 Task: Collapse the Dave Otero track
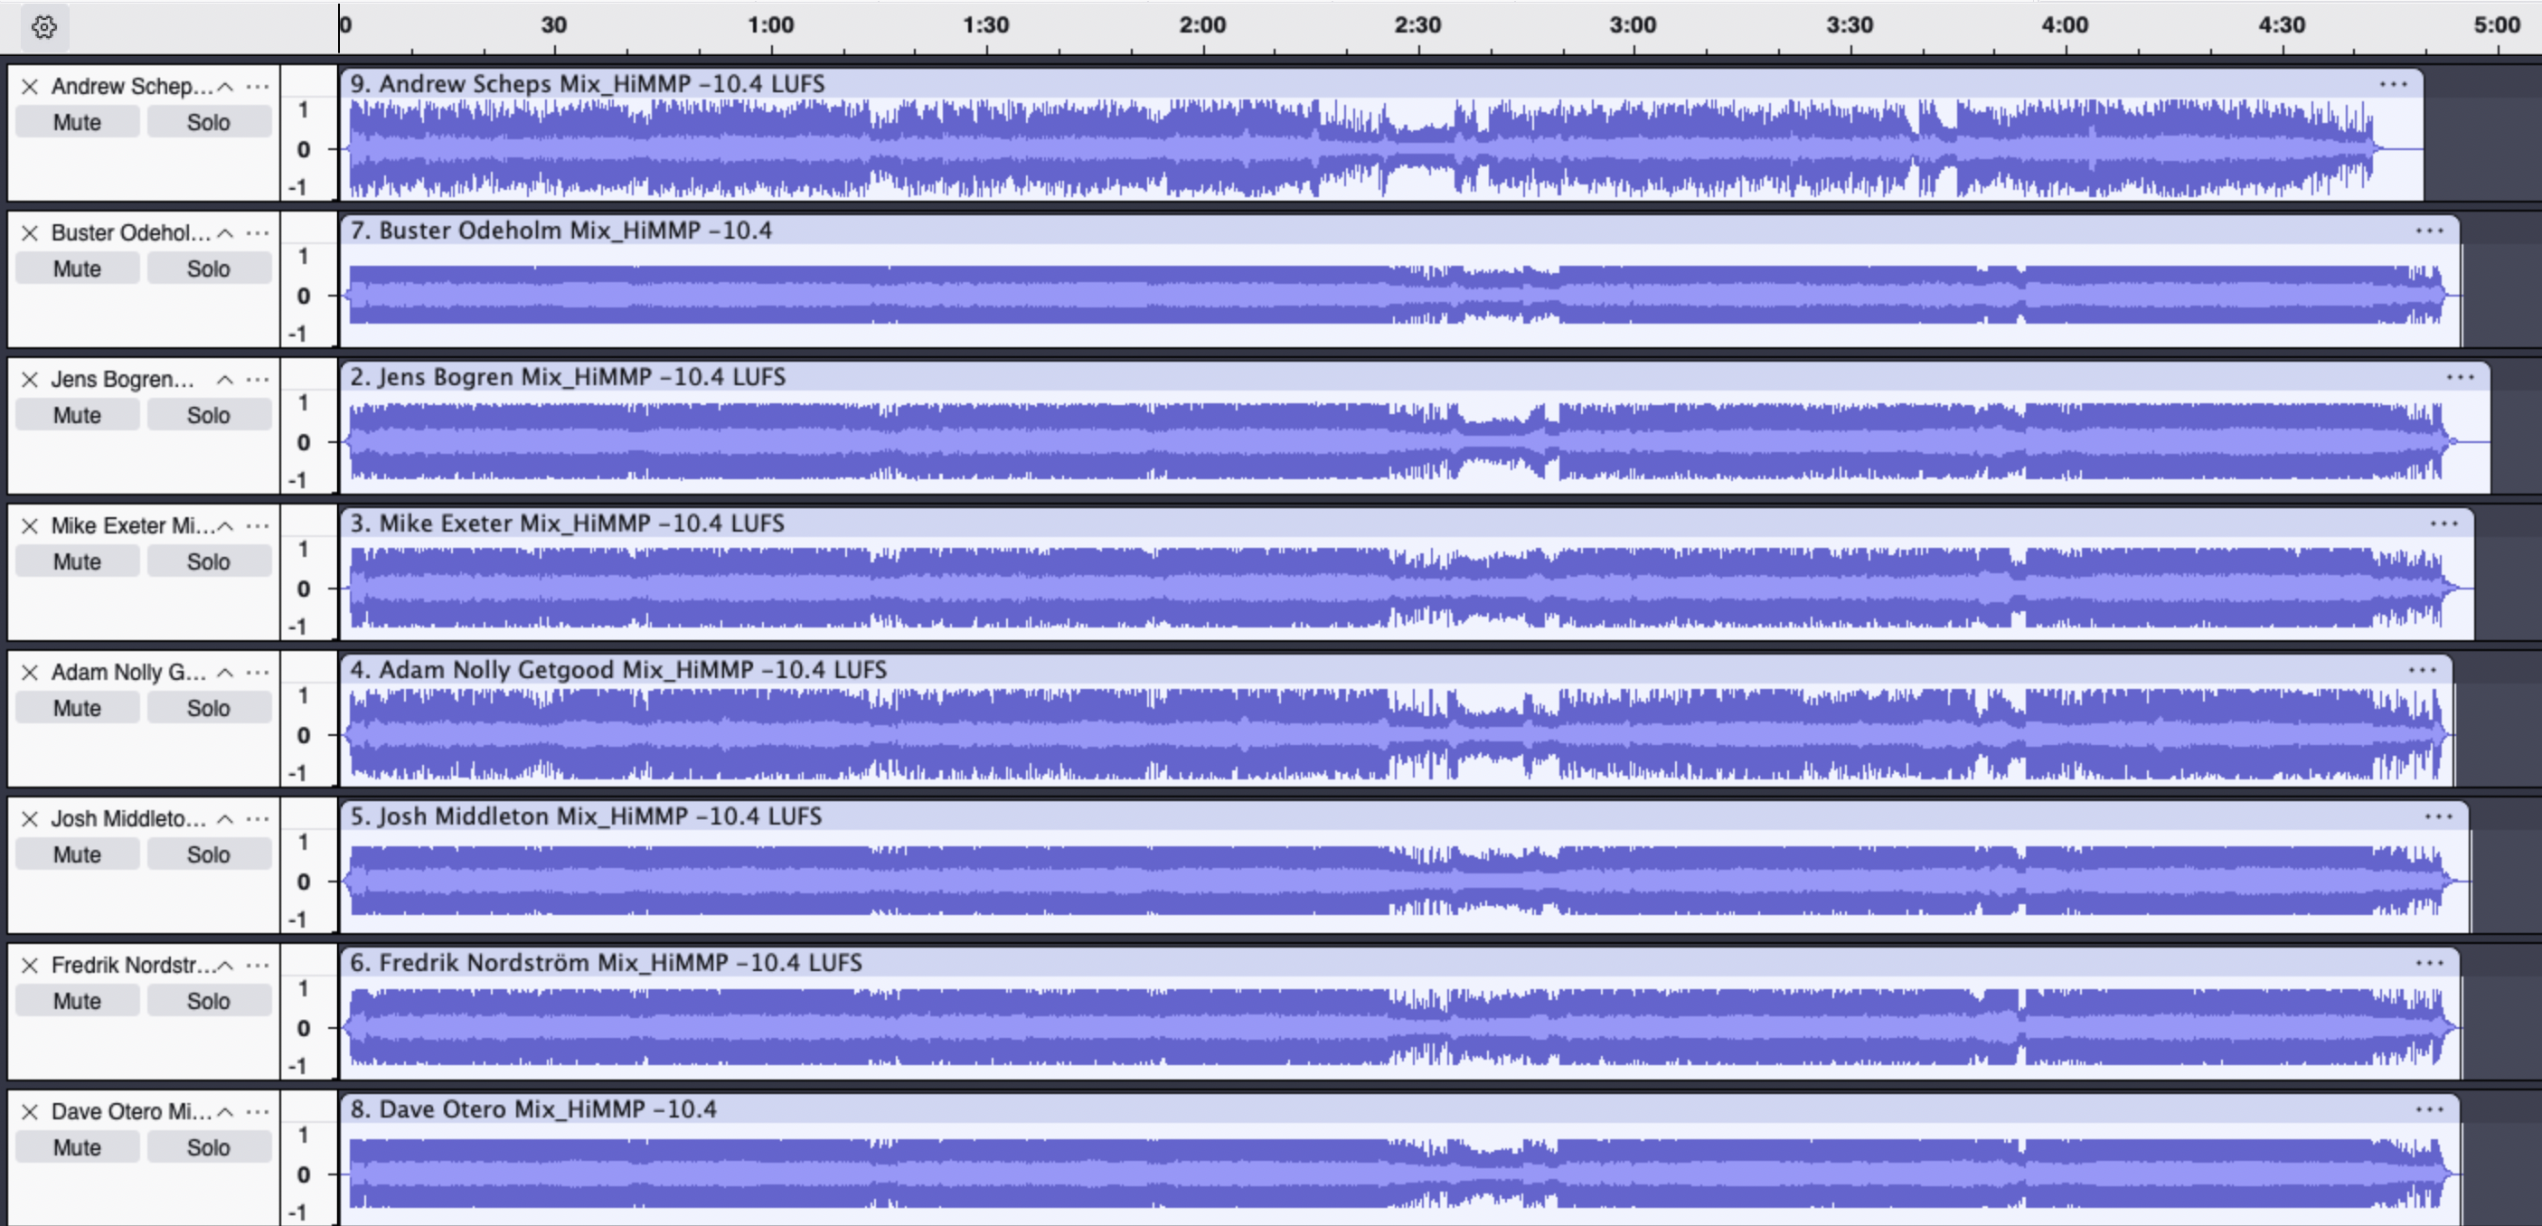coord(225,1111)
